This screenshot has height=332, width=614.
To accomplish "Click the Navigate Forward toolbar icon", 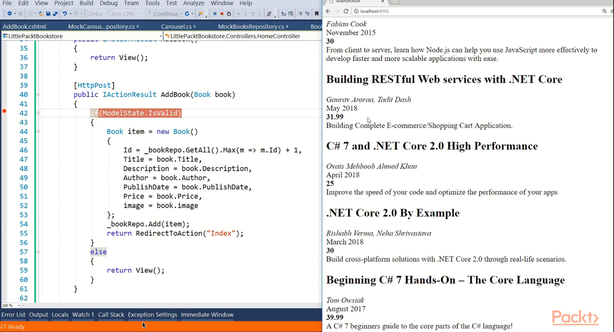I will (20, 14).
